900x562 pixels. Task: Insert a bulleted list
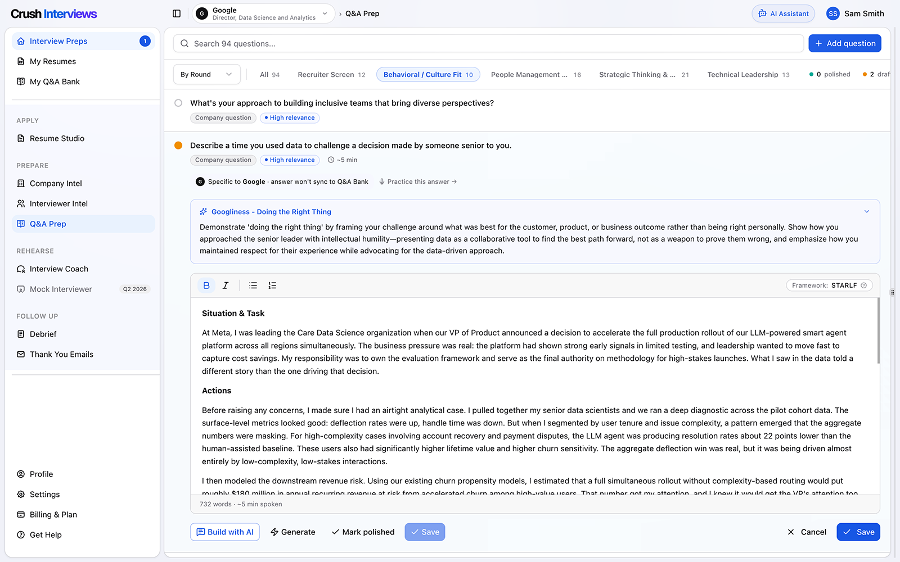click(x=253, y=285)
